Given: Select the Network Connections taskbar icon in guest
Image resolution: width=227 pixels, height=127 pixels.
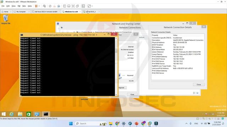Looking at the screenshot, I should point(37,114).
